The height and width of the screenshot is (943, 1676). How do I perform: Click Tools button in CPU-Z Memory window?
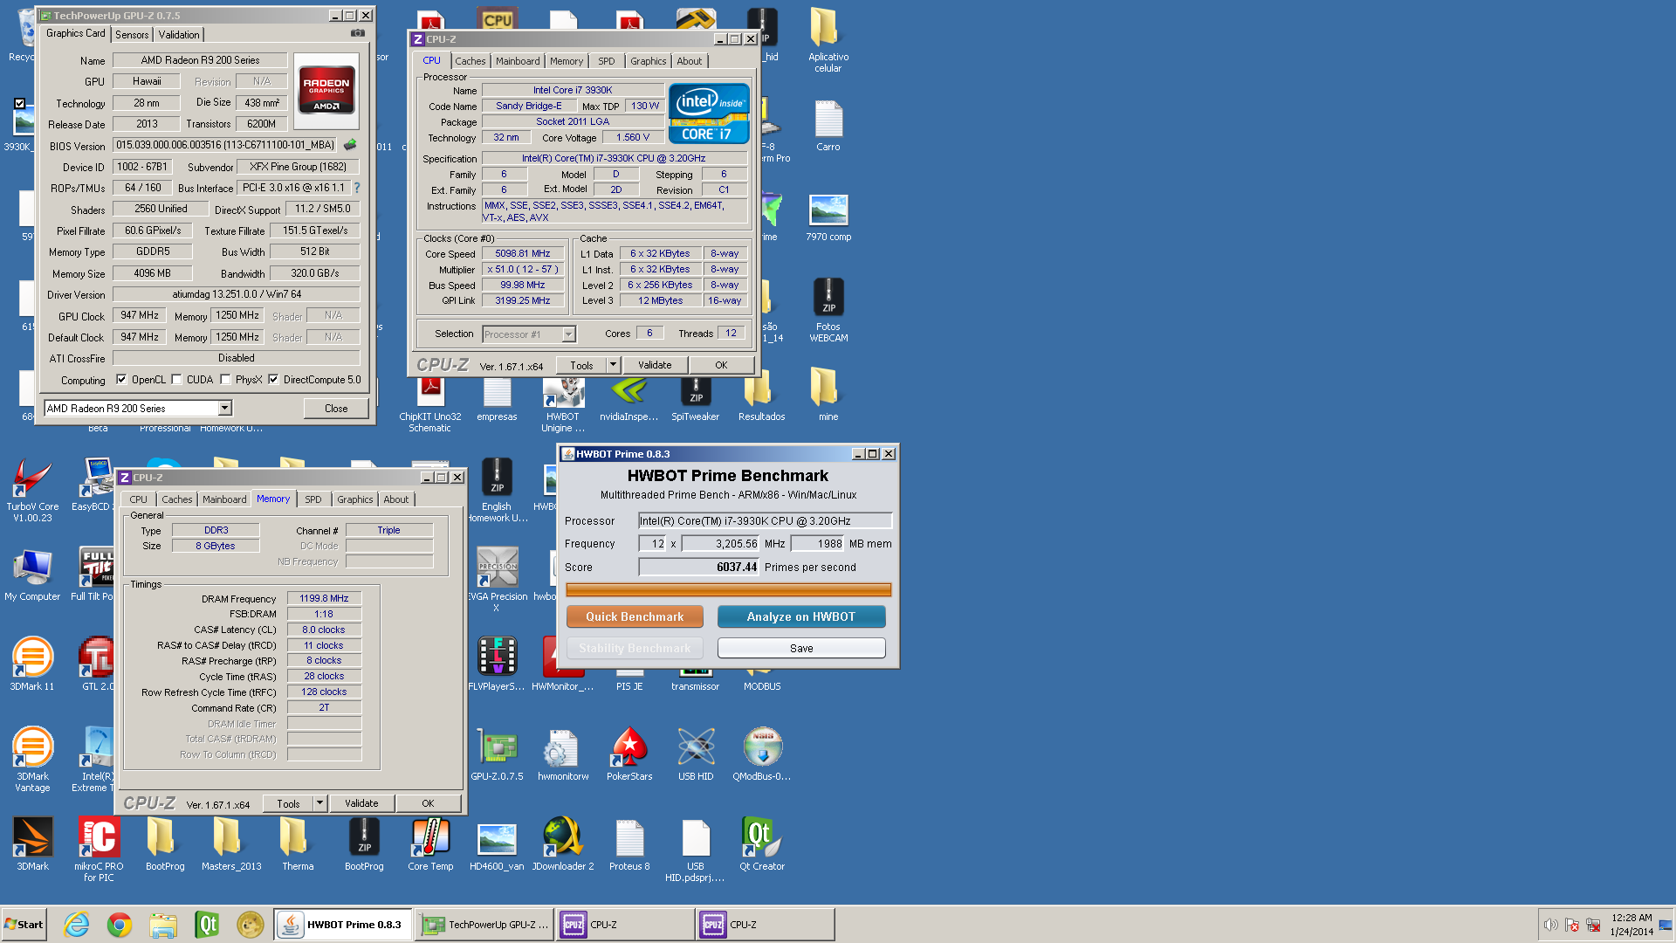click(x=288, y=803)
